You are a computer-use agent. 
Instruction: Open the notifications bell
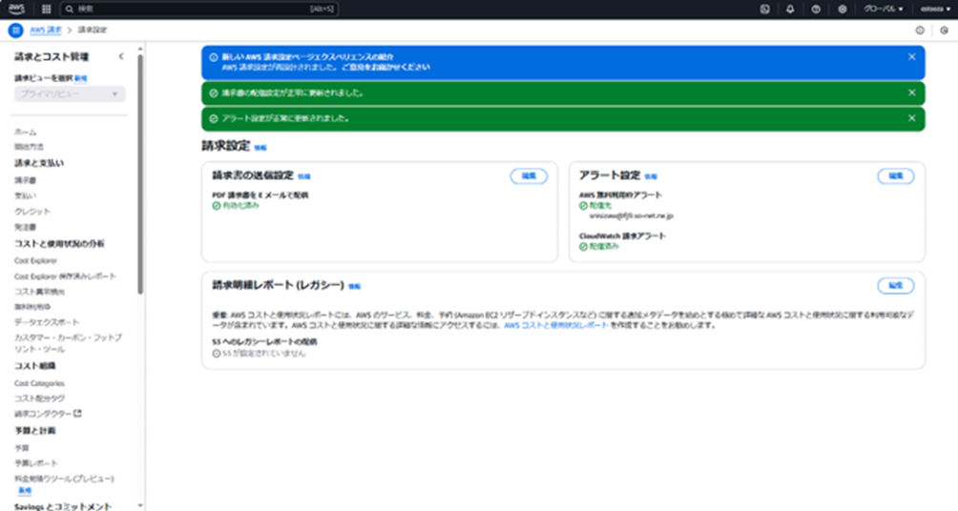790,10
